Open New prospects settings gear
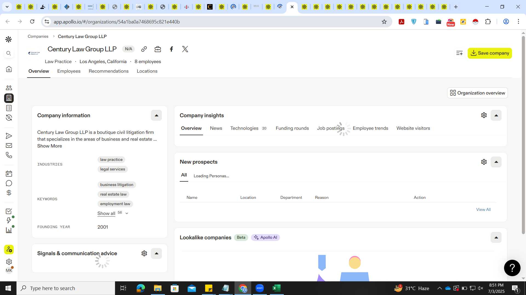 [x=484, y=162]
